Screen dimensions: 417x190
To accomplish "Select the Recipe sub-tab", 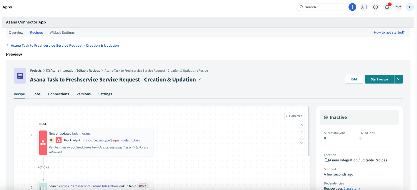I will [19, 94].
